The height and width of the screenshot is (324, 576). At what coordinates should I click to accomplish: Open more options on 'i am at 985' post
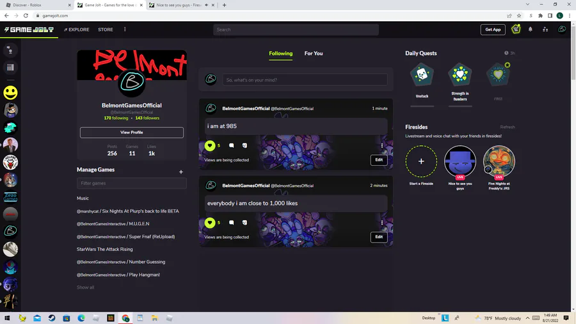pyautogui.click(x=382, y=145)
